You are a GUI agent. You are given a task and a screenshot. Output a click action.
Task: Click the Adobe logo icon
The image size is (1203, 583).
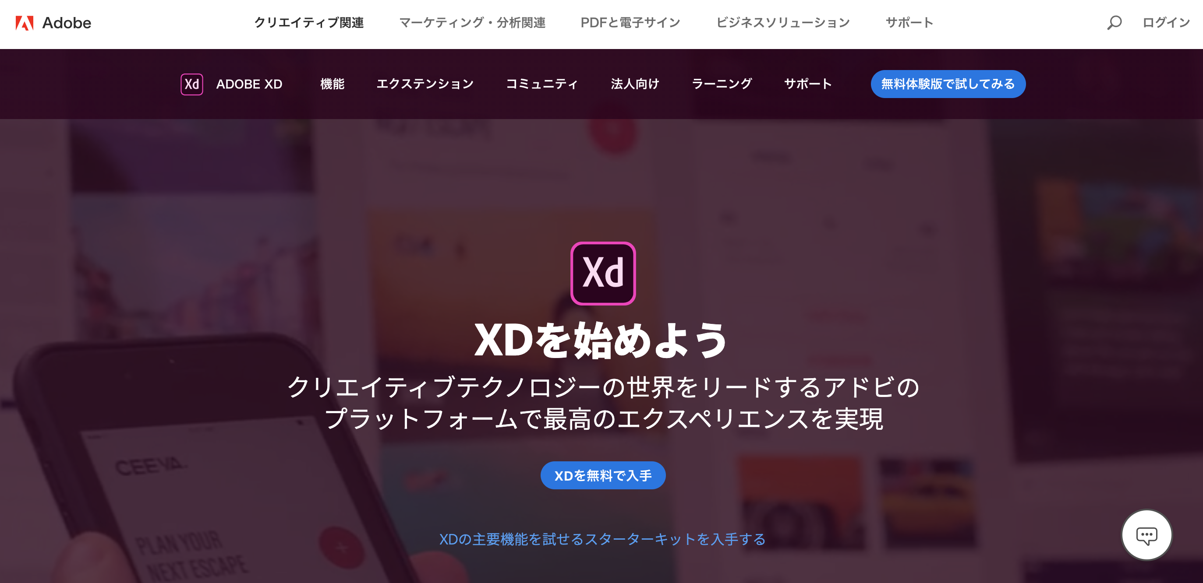24,23
